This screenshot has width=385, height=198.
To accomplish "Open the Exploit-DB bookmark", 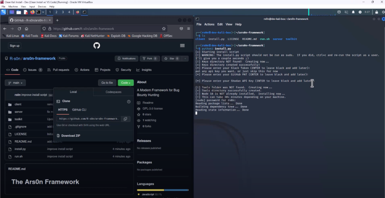I will (x=116, y=36).
